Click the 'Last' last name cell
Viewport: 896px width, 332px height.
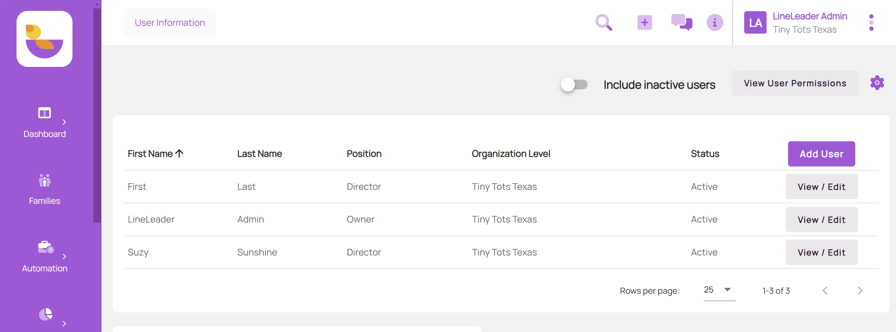pyautogui.click(x=246, y=186)
